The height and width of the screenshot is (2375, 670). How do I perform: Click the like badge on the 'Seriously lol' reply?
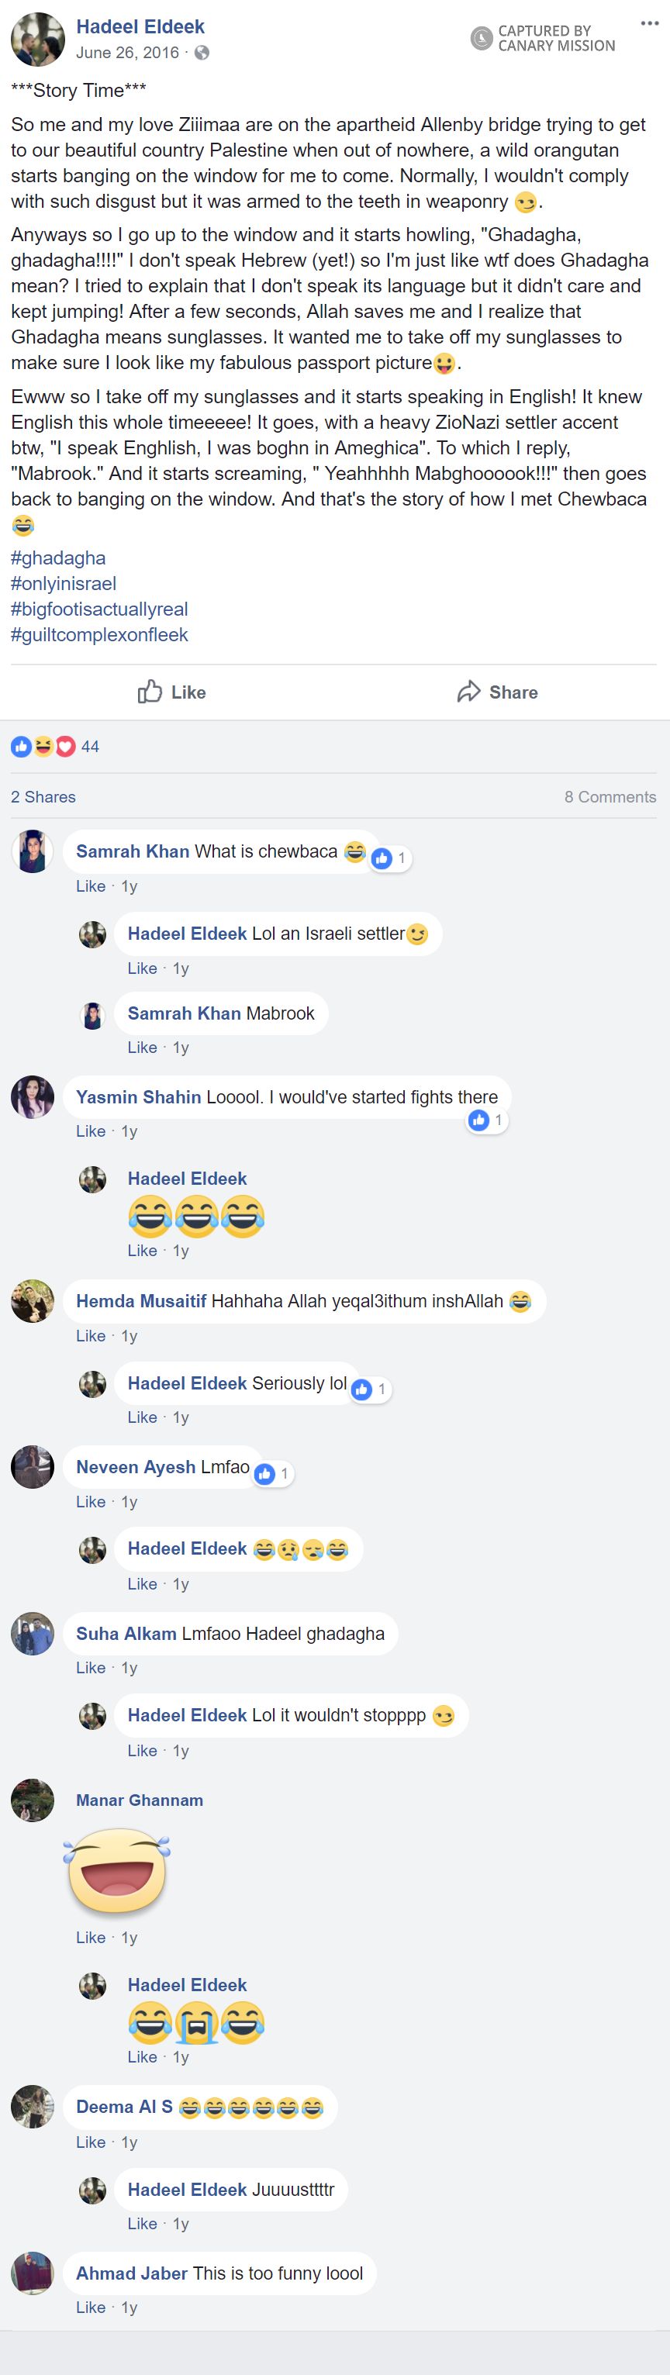tap(371, 1389)
